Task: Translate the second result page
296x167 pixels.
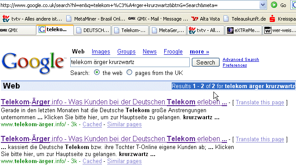Action: 260,139
